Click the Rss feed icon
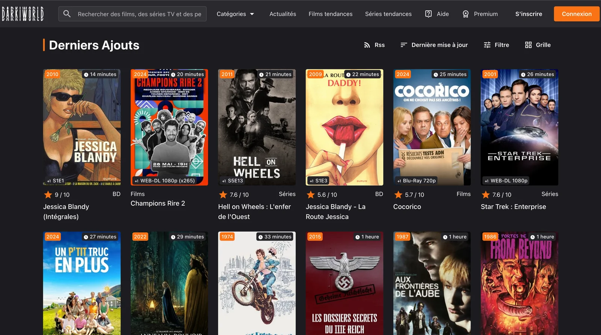 [367, 45]
